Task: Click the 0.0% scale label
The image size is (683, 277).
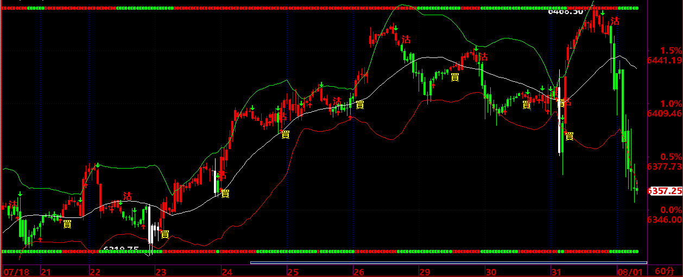Action: click(671, 210)
